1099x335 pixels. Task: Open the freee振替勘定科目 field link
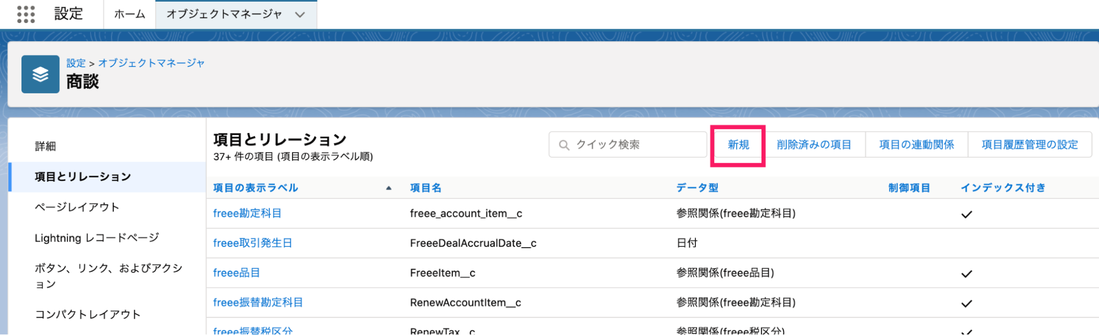tap(258, 302)
